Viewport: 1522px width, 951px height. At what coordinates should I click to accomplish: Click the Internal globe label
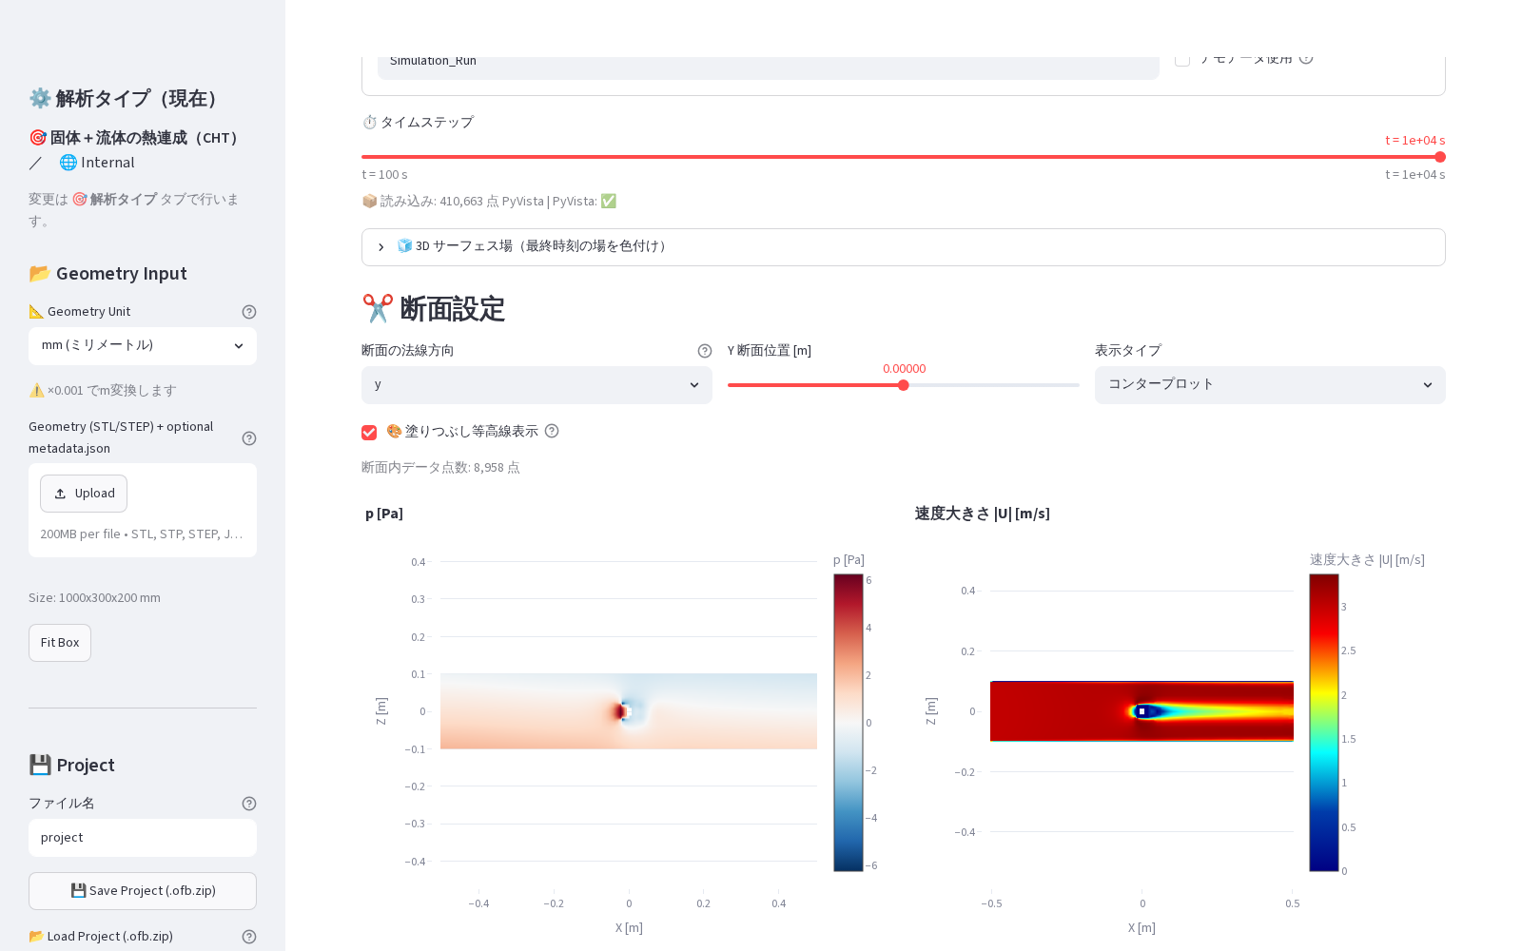click(x=97, y=163)
